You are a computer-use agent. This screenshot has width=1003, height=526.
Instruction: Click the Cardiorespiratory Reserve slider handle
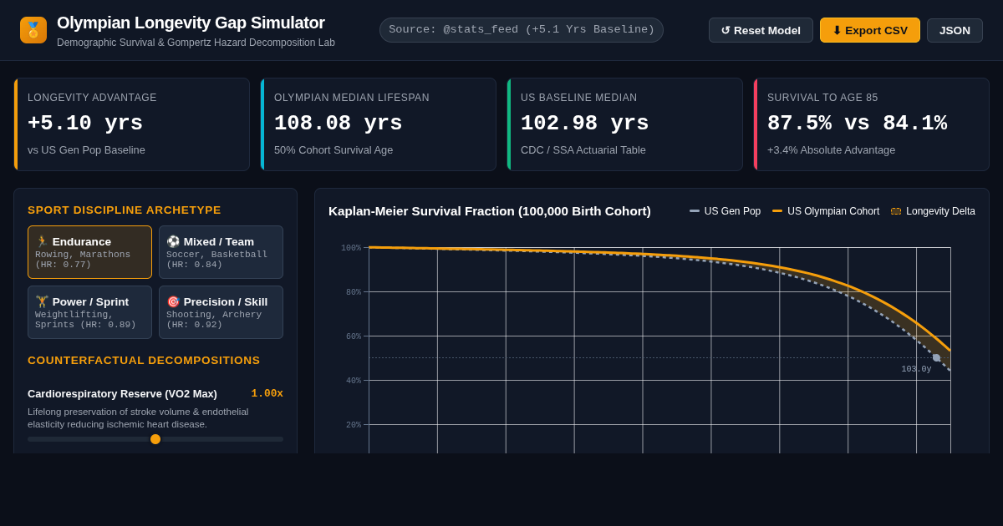click(x=155, y=439)
